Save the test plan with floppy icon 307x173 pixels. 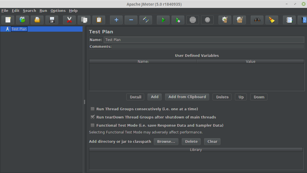(52, 20)
